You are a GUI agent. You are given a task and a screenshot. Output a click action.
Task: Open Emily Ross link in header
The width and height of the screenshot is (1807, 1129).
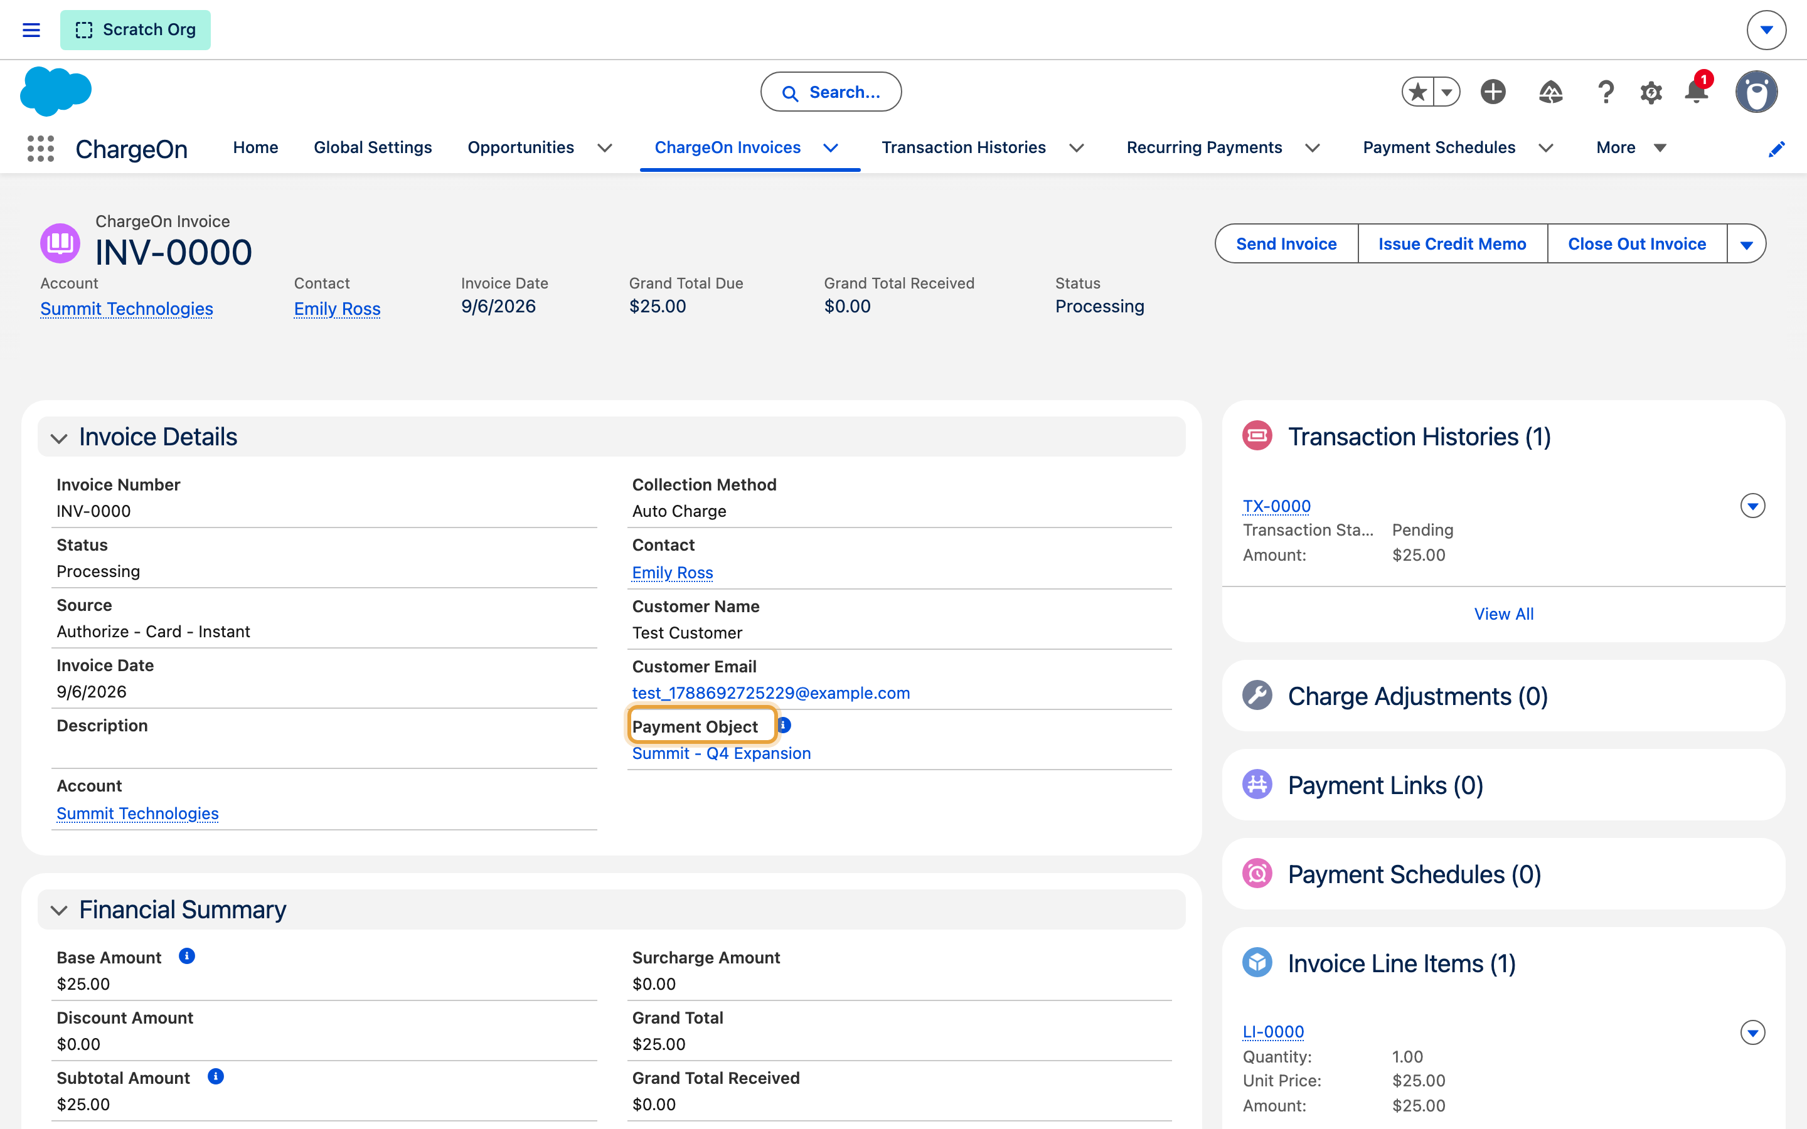338,309
